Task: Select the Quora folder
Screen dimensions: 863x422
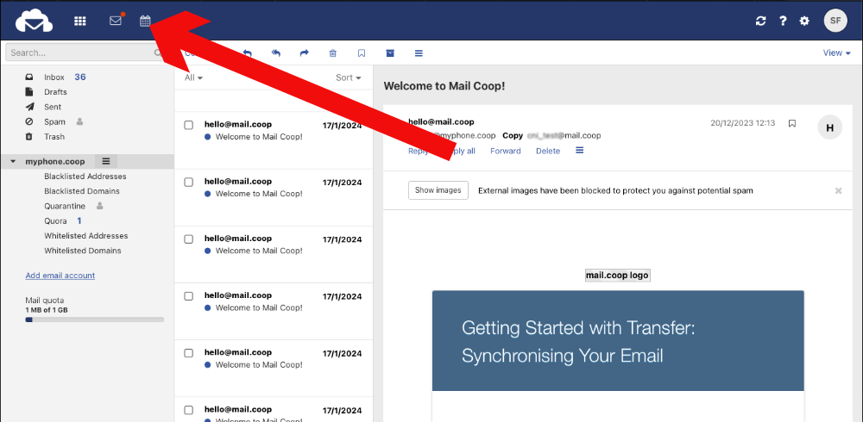Action: 55,220
